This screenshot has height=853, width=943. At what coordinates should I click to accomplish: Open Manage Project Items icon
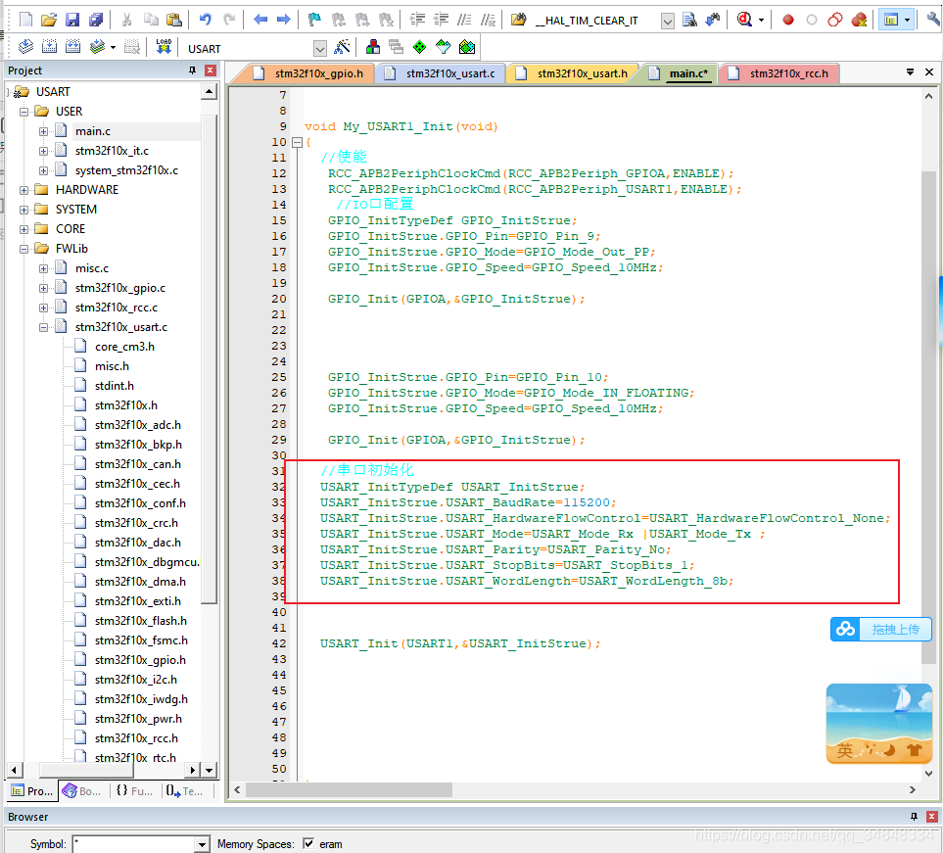[373, 46]
